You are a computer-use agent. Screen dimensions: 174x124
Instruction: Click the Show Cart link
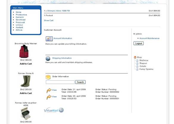click(x=48, y=21)
